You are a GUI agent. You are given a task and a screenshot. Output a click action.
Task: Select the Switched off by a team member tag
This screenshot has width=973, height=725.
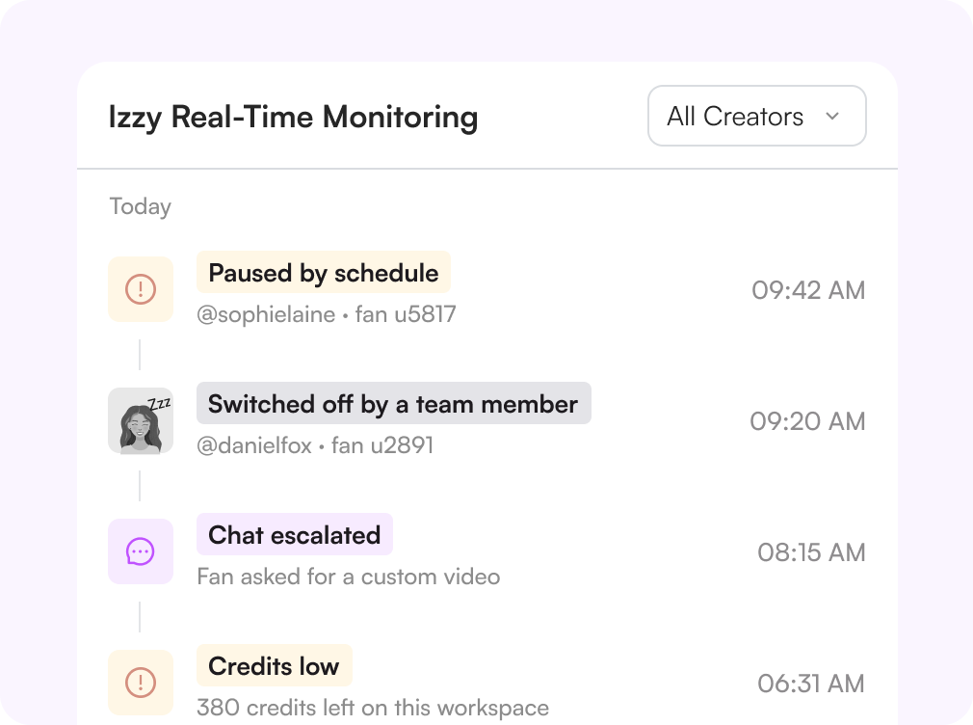tap(393, 403)
